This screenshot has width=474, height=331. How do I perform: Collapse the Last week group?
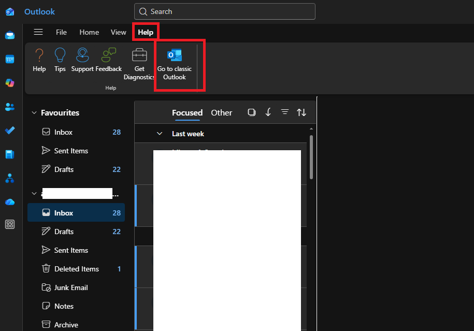(x=160, y=134)
